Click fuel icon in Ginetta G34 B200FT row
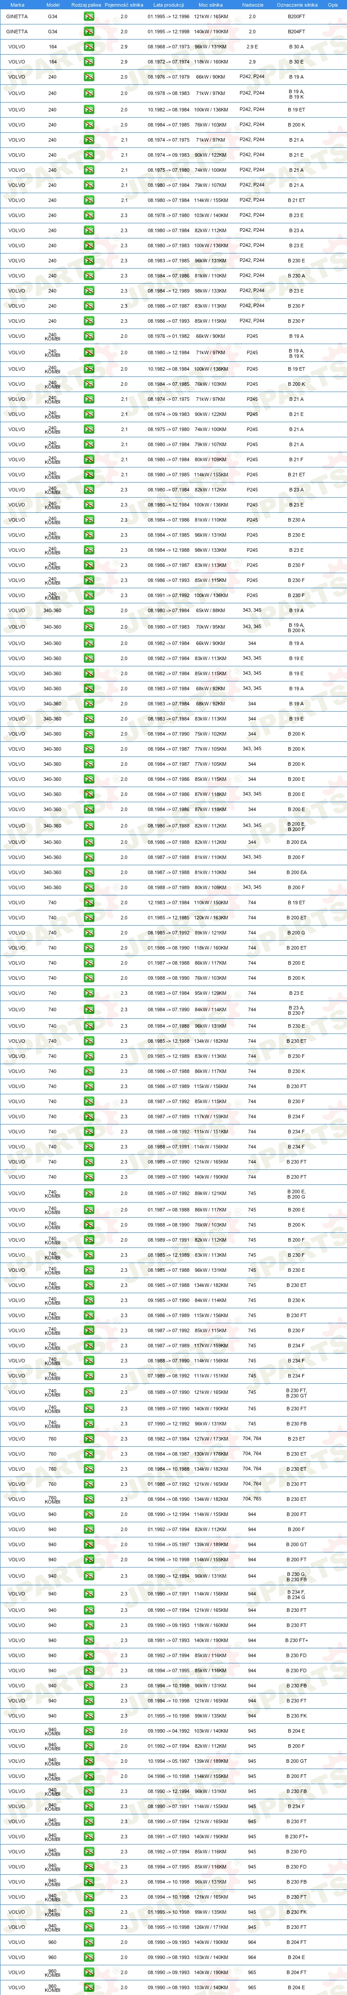Image resolution: width=347 pixels, height=1995 pixels. pyautogui.click(x=89, y=16)
